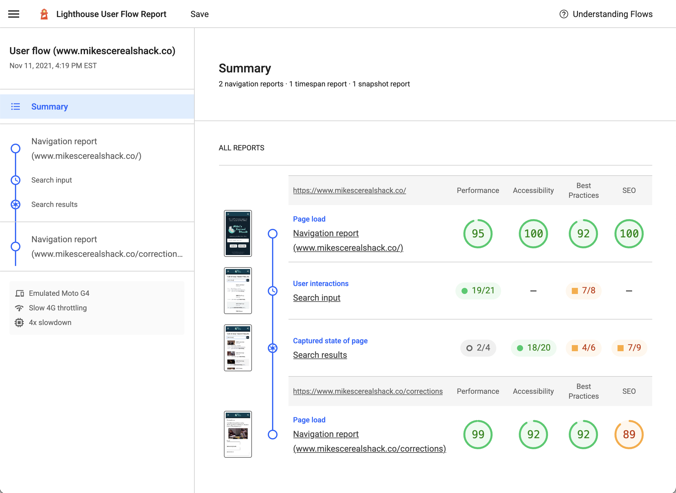The height and width of the screenshot is (493, 676).
Task: Open sidebar Search input step
Action: click(x=51, y=180)
